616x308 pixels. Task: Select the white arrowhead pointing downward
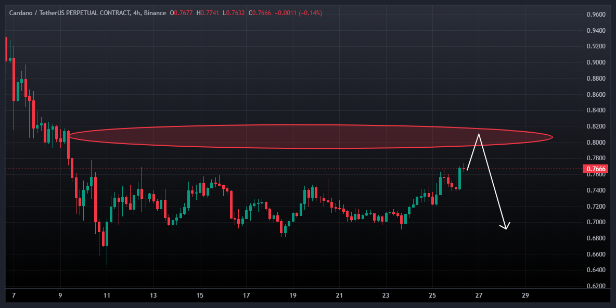(x=504, y=226)
